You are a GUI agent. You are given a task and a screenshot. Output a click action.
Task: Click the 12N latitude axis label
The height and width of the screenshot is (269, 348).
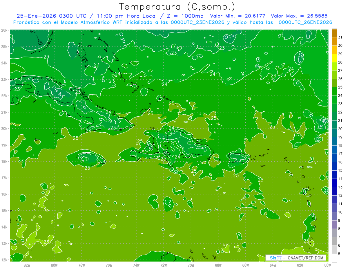(4, 260)
